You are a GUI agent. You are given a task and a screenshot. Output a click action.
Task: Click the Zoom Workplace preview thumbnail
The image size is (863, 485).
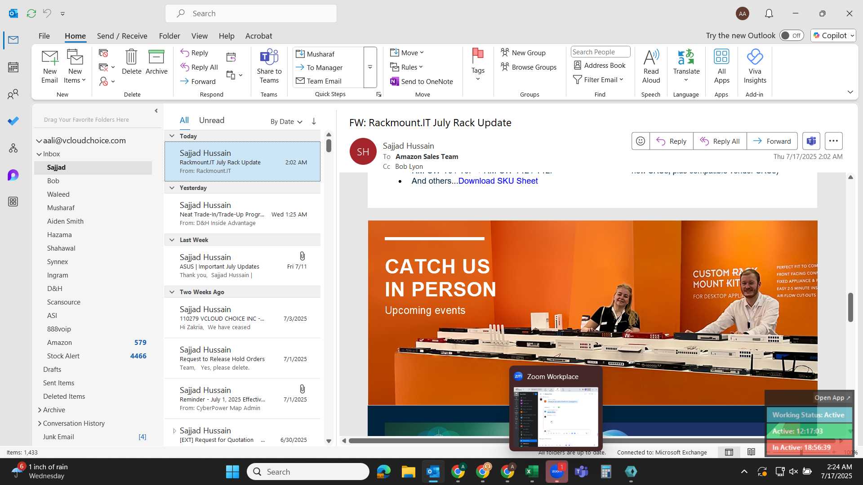[x=556, y=417]
